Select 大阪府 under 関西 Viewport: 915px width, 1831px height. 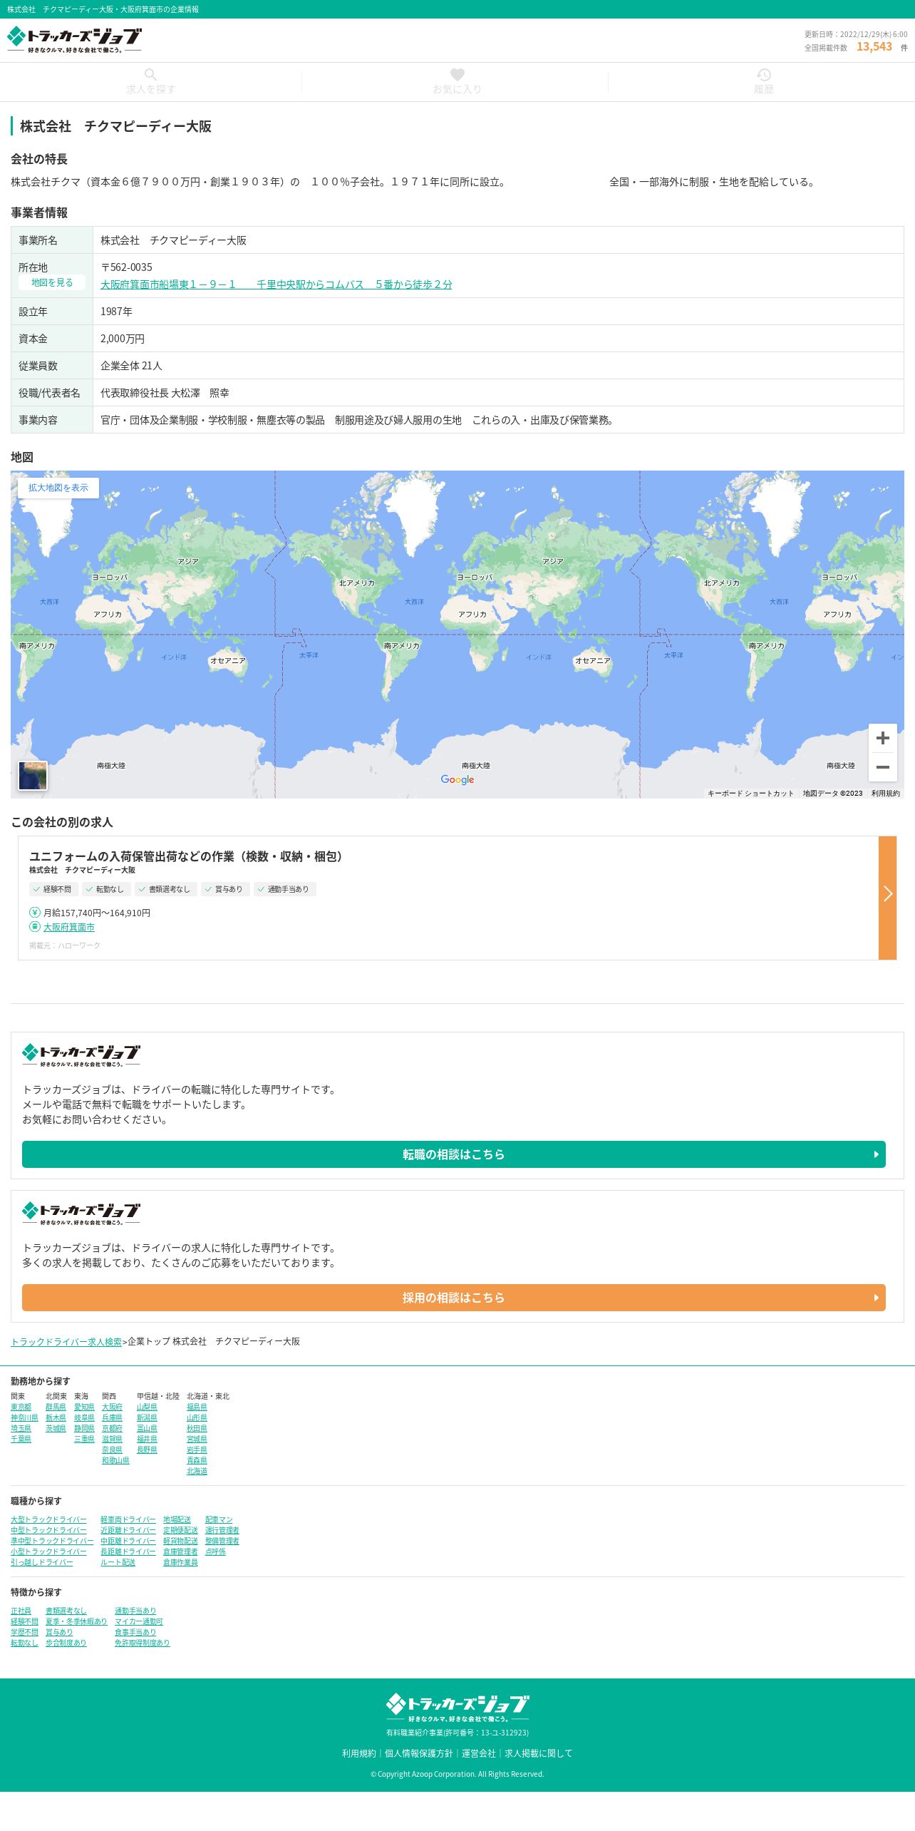click(112, 1407)
